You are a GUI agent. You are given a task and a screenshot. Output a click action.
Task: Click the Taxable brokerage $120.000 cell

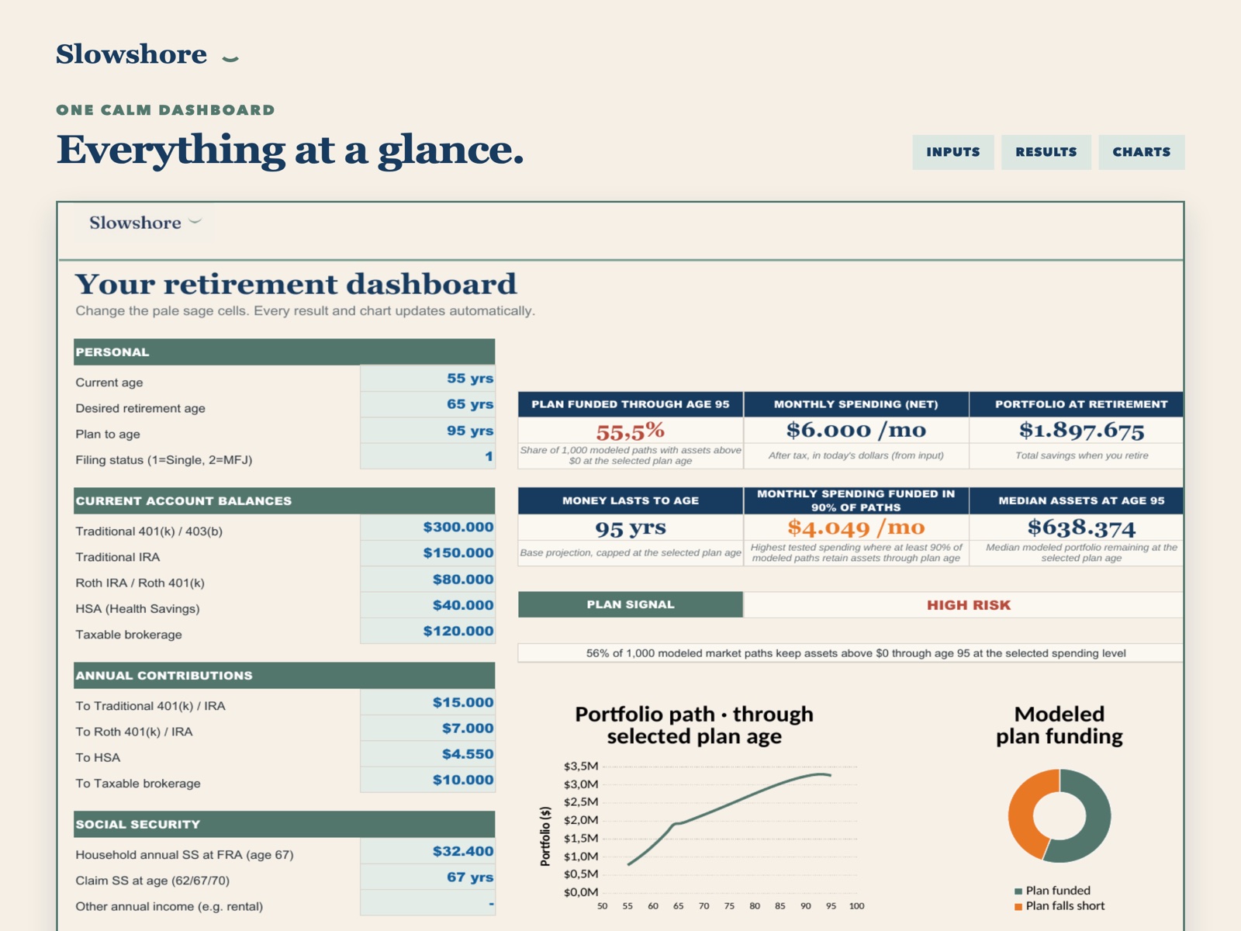coord(427,632)
